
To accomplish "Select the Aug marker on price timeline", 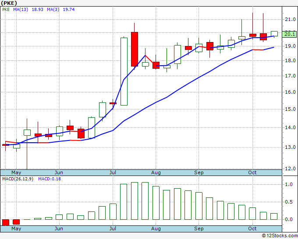I will [x=156, y=172].
